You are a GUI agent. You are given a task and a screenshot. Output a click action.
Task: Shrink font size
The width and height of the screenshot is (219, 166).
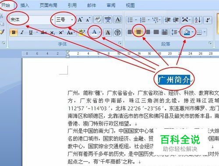(x=88, y=20)
